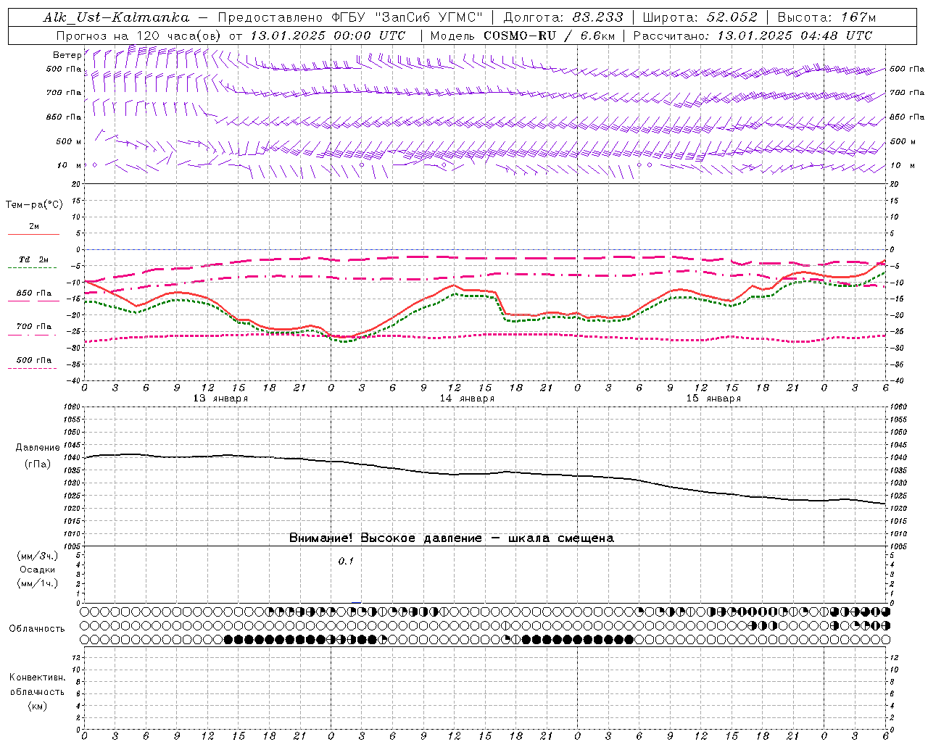Click the 'Облачность' cloud cover label
Viewport: 928px width, 742px height.
37,629
